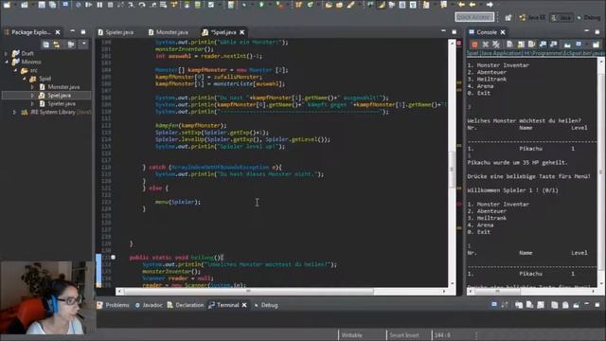The height and width of the screenshot is (341, 606).
Task: Click the Console vertical scrollbar
Action: [601, 172]
